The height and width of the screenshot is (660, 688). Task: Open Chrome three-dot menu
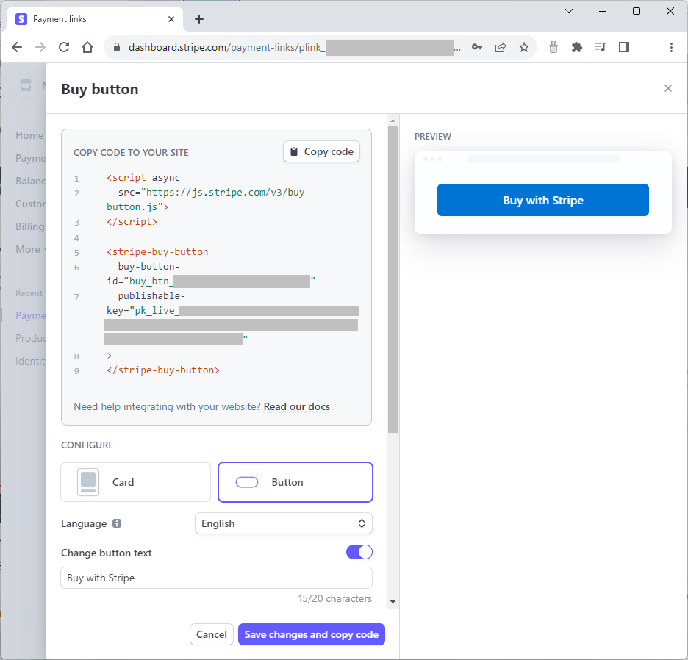click(671, 47)
